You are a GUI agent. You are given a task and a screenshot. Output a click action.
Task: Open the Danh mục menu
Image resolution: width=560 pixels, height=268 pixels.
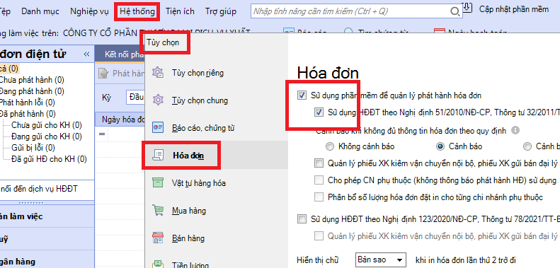coord(40,11)
